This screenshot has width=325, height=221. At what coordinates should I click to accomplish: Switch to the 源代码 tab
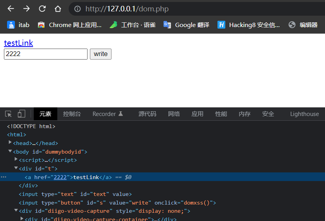pos(147,114)
